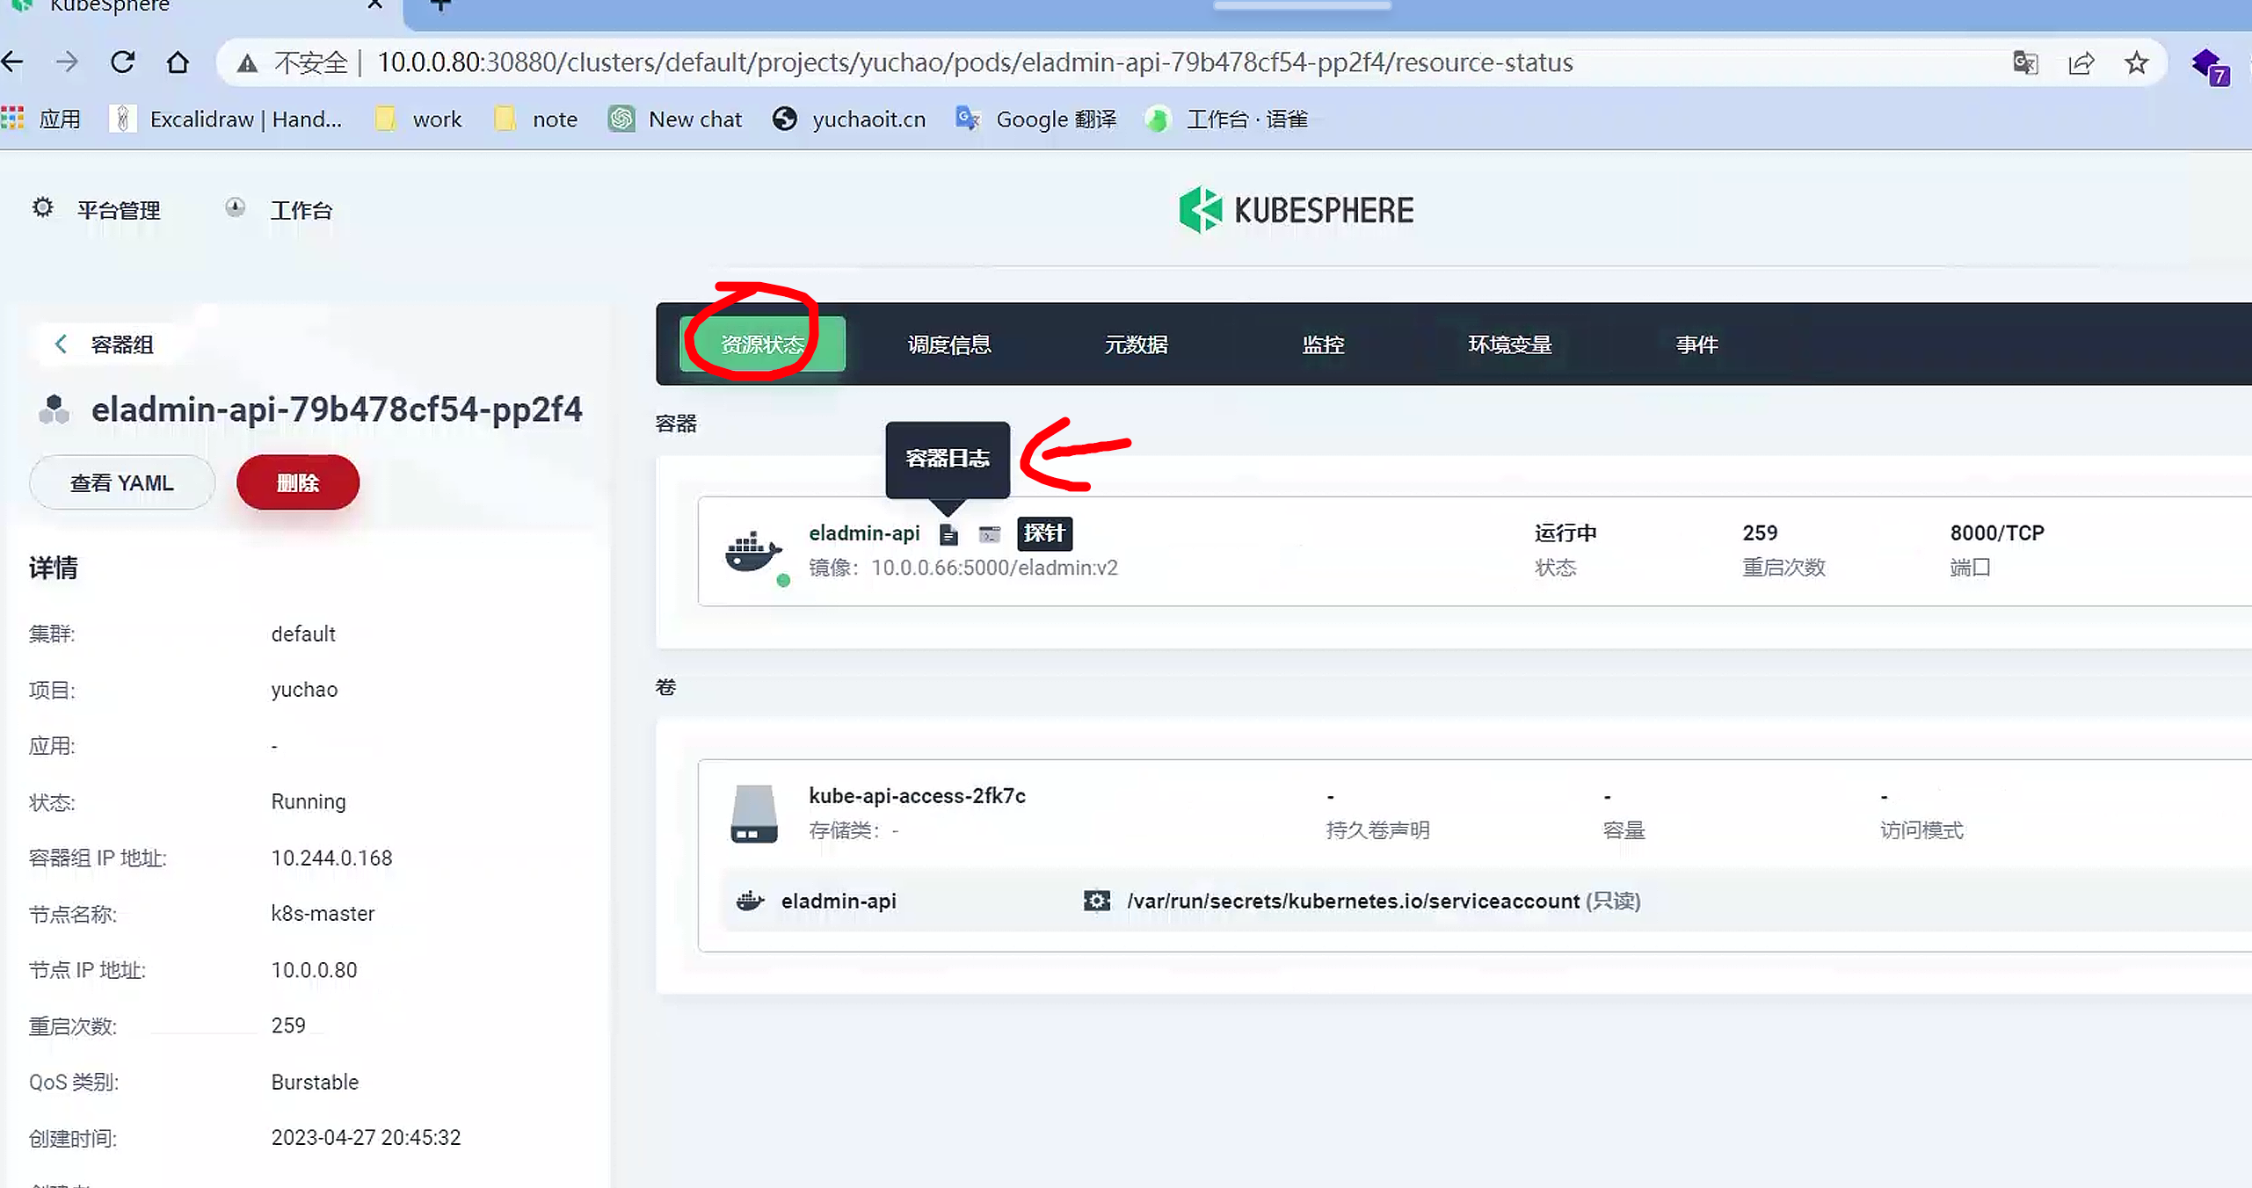The height and width of the screenshot is (1188, 2252).
Task: Click the KubeSphere logo
Action: [x=1296, y=210]
